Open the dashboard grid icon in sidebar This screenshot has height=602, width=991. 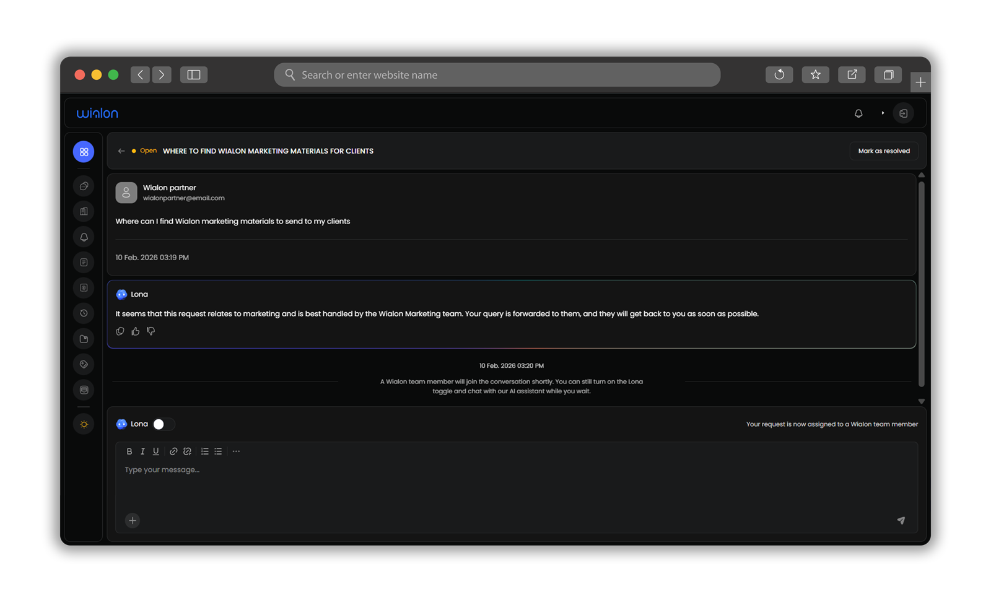coord(84,152)
